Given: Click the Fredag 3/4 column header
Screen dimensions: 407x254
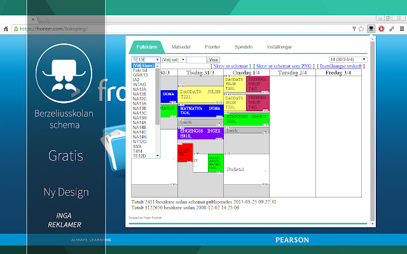Looking at the screenshot, I should 338,73.
